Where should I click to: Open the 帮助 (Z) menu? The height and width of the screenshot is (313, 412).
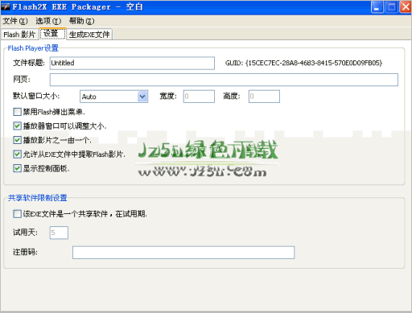(82, 21)
